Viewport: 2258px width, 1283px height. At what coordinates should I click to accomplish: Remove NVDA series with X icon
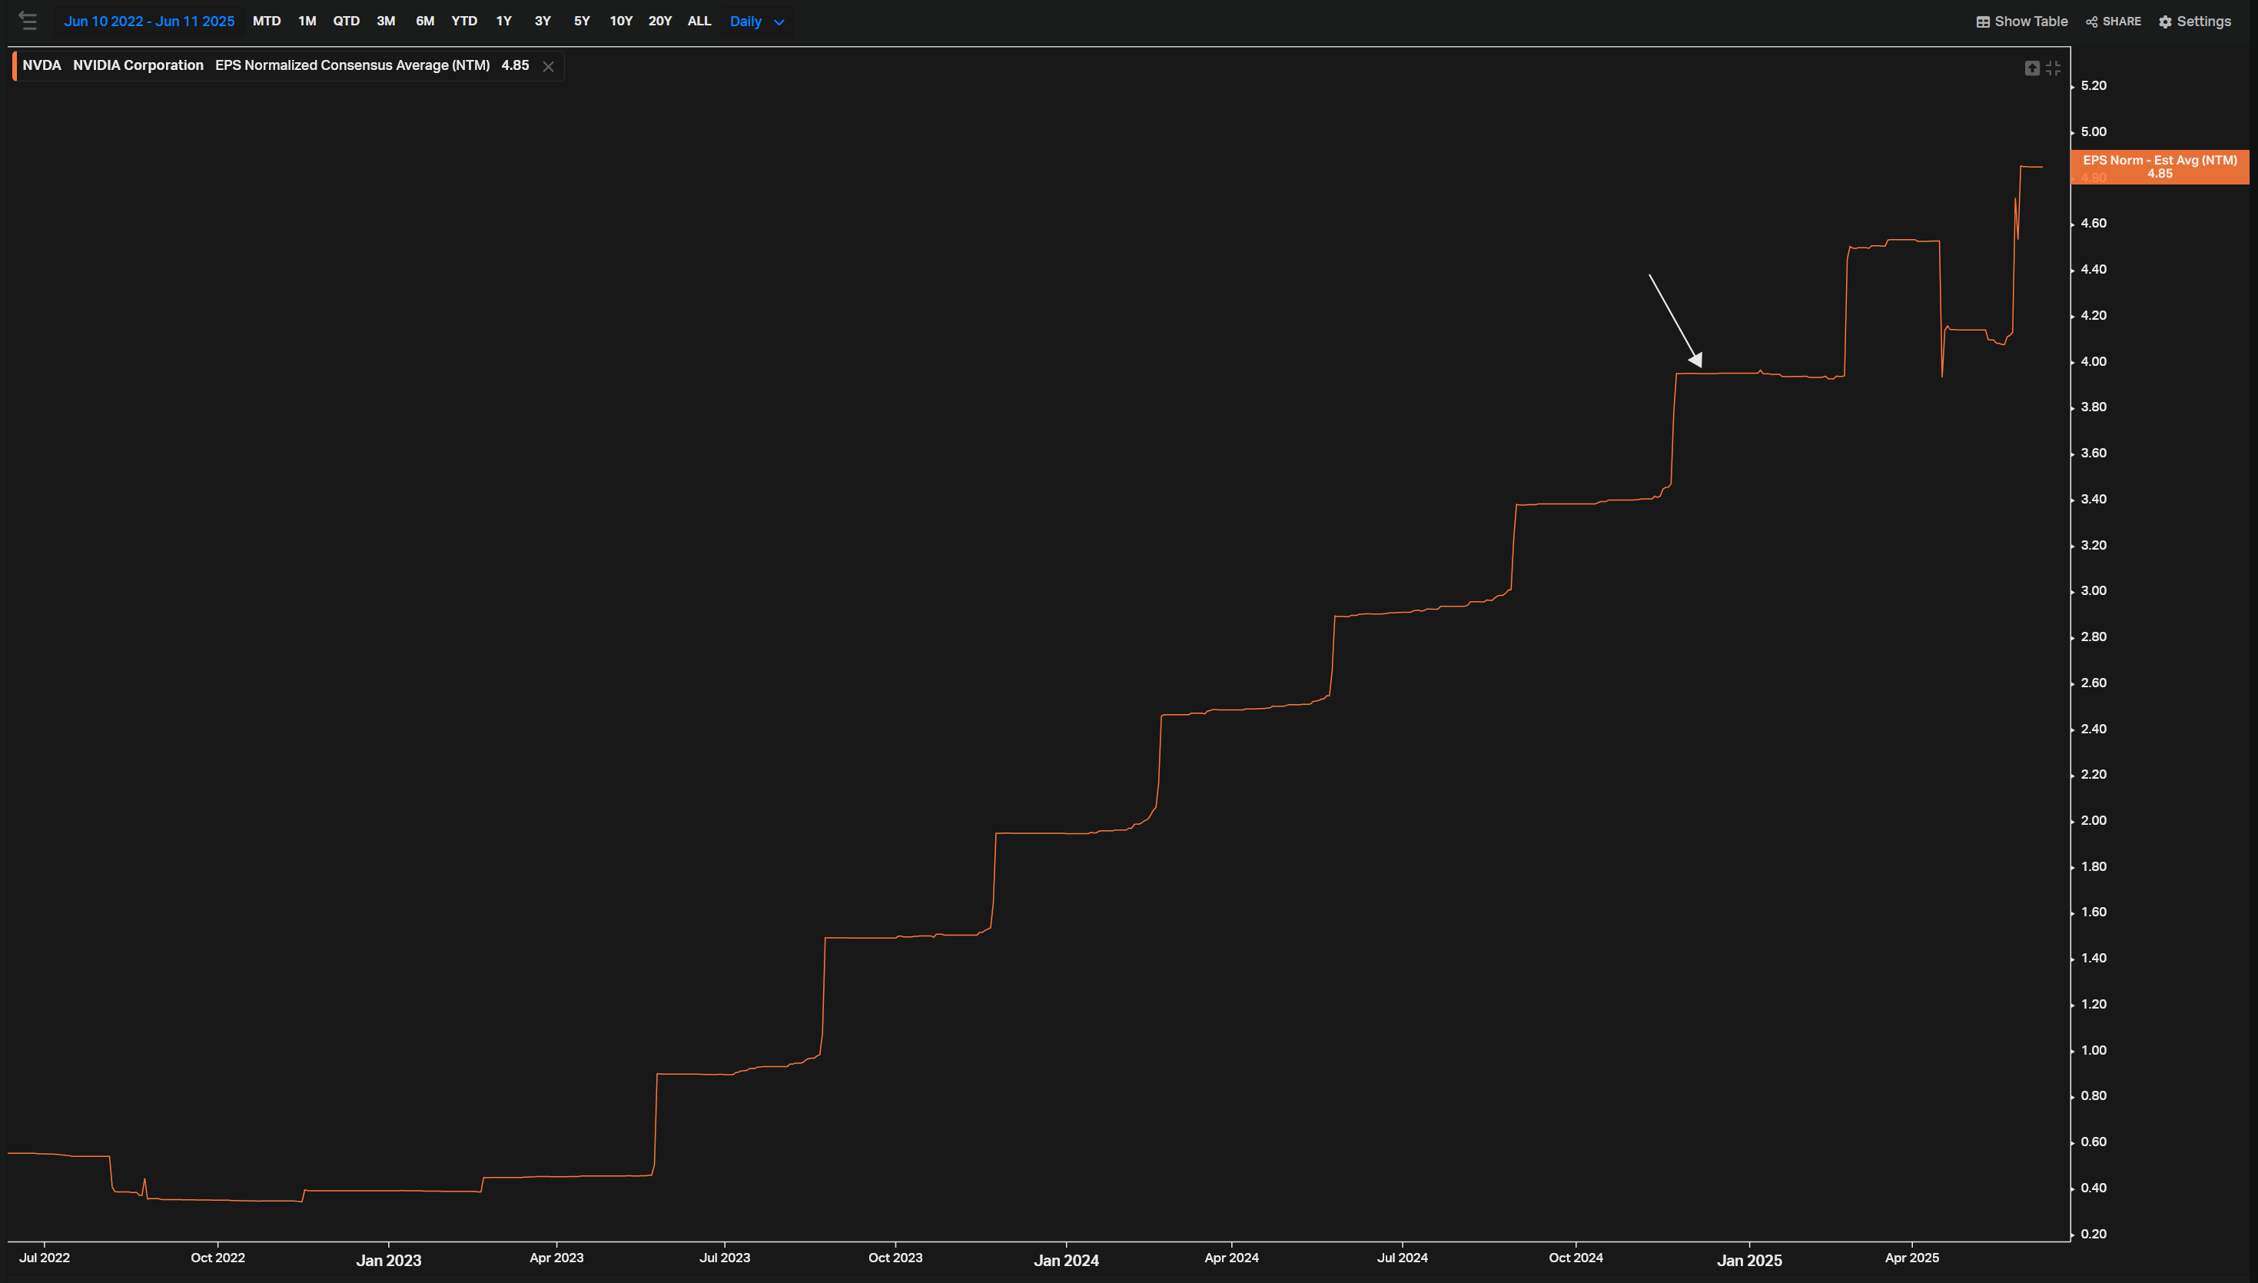pyautogui.click(x=548, y=66)
